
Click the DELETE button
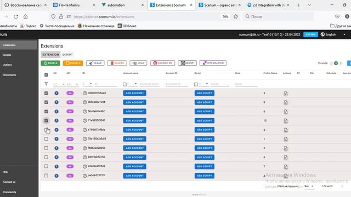click(x=117, y=63)
